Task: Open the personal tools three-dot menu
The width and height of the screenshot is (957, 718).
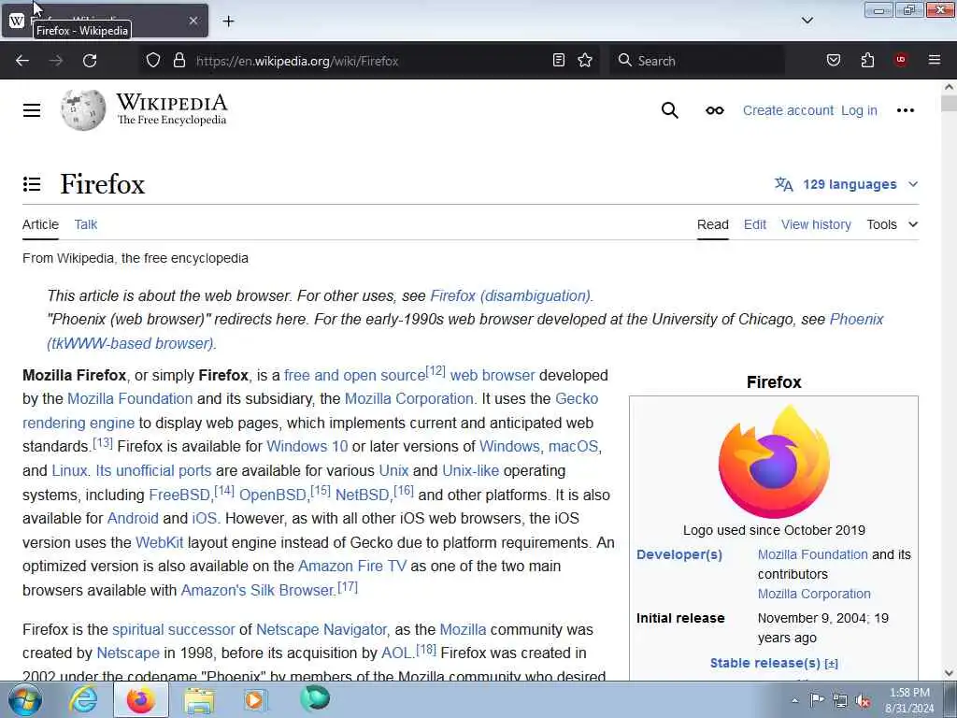Action: click(905, 110)
